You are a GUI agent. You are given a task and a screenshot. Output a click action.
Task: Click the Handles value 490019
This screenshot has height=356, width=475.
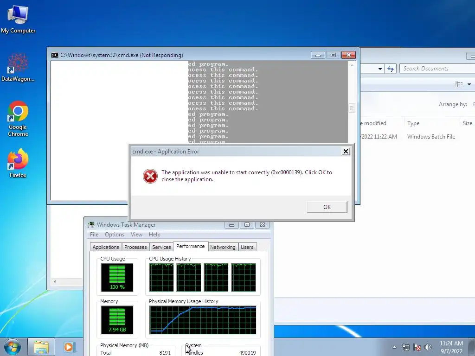[x=247, y=353]
